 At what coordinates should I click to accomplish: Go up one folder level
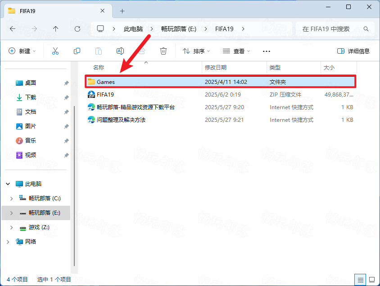(55, 29)
